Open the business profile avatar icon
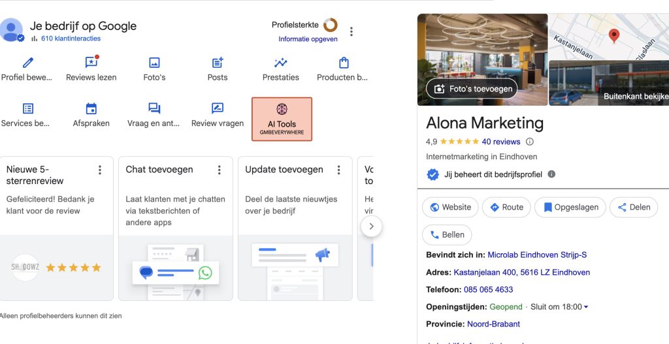 (11, 30)
